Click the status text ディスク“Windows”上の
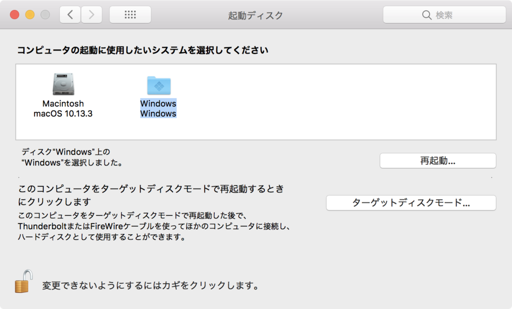The image size is (512, 309). 66,152
